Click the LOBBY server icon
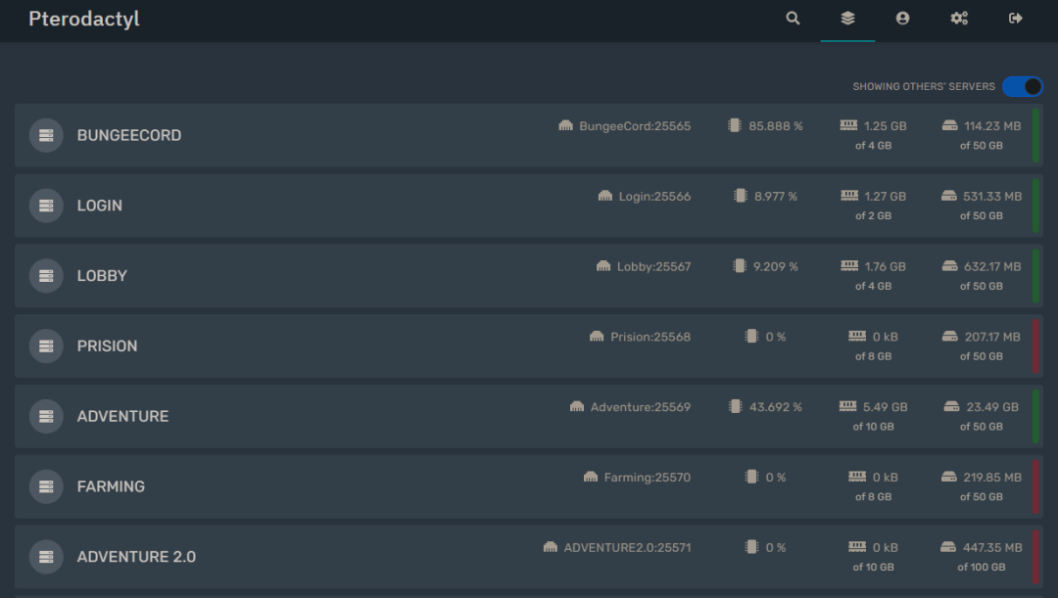This screenshot has height=598, width=1058. click(x=46, y=276)
